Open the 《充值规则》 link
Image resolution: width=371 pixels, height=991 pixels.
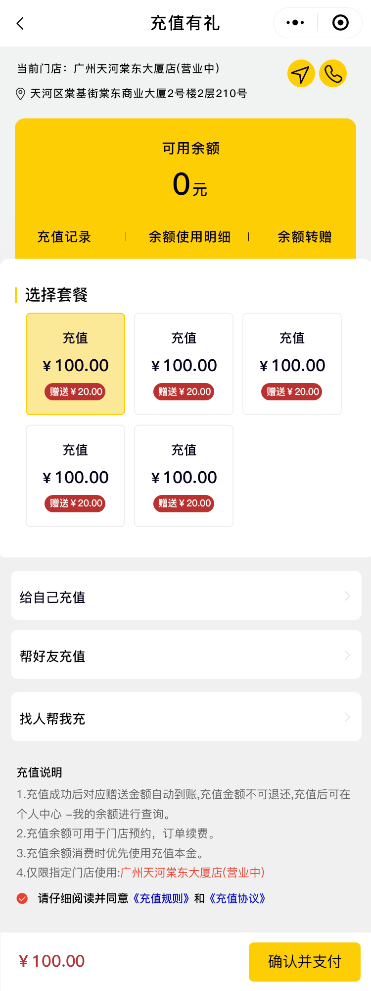pos(161,898)
